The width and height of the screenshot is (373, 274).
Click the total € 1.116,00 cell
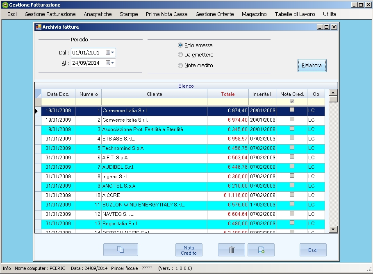coord(227,195)
